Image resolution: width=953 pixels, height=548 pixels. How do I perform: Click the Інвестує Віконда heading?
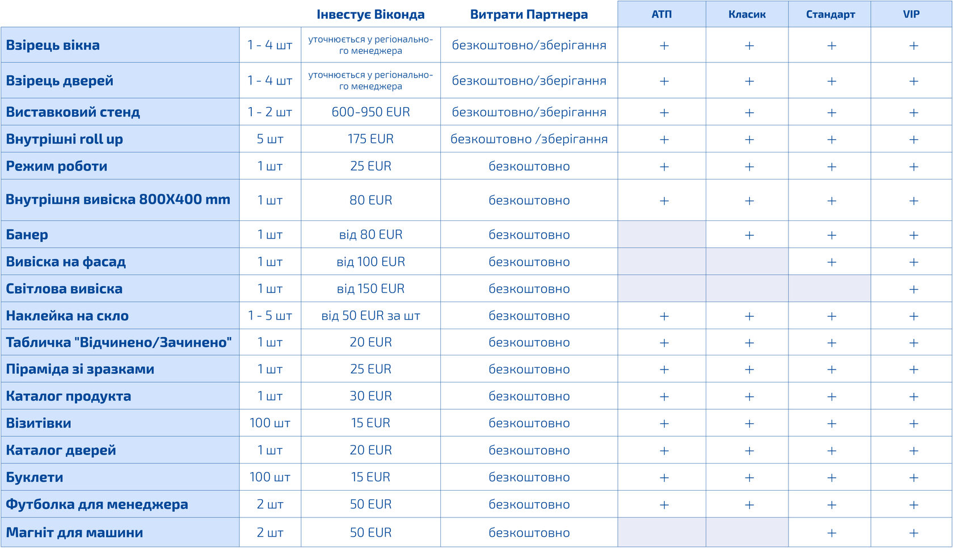click(370, 15)
